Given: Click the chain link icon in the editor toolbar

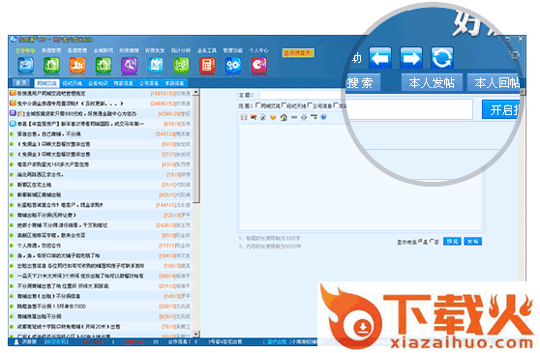Looking at the screenshot, I should (x=294, y=118).
